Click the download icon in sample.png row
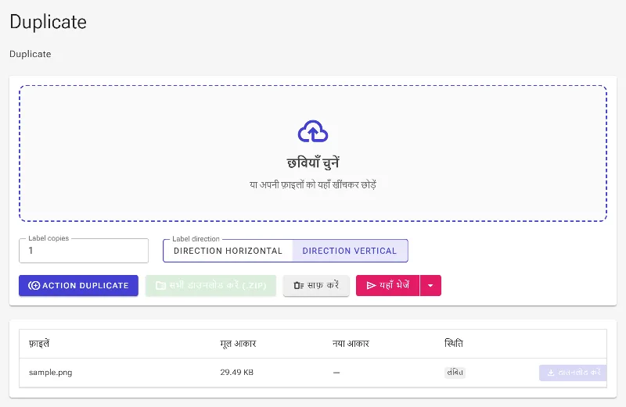This screenshot has width=626, height=407. click(x=551, y=373)
